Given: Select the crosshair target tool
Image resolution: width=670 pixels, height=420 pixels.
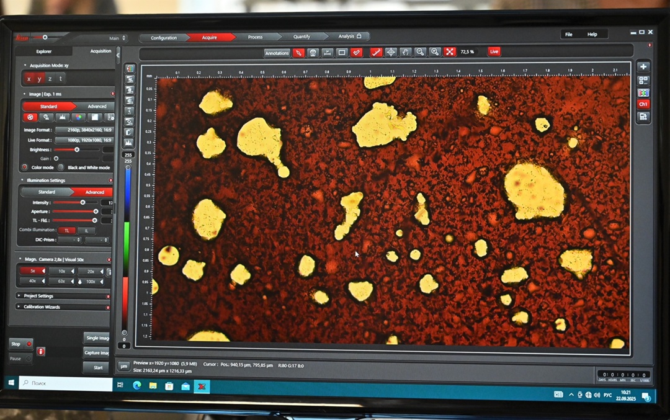Looking at the screenshot, I should 391,52.
